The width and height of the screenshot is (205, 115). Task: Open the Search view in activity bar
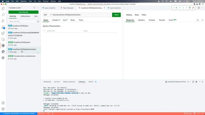[x=3, y=15]
